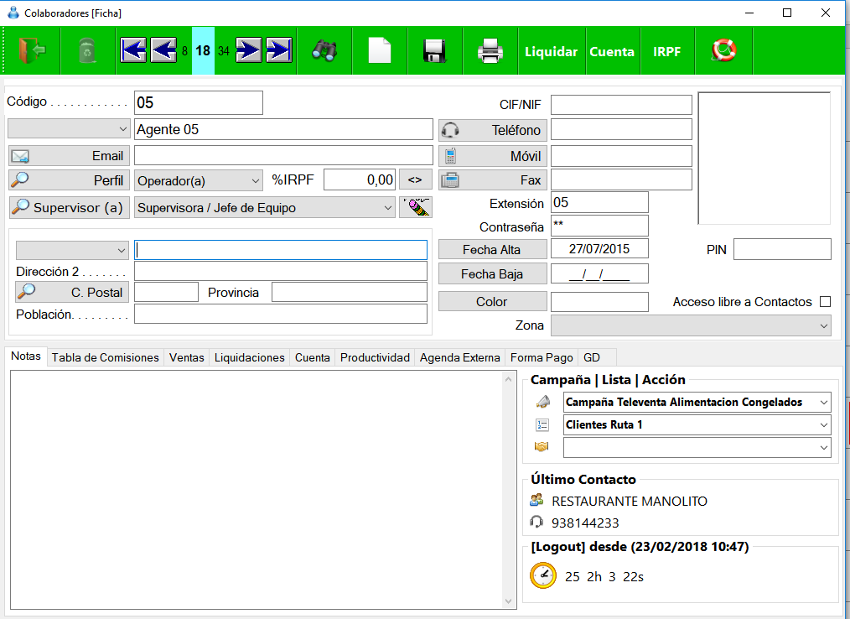This screenshot has width=850, height=619.
Task: Save record using floppy disk icon
Action: 434,51
